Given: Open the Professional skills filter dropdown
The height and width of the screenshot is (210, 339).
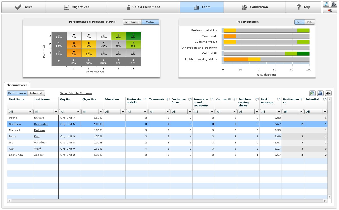Looking at the screenshot, I should (x=137, y=112).
